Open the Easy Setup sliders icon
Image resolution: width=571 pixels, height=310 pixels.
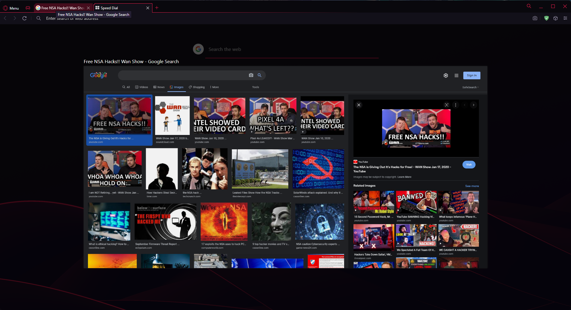(565, 18)
